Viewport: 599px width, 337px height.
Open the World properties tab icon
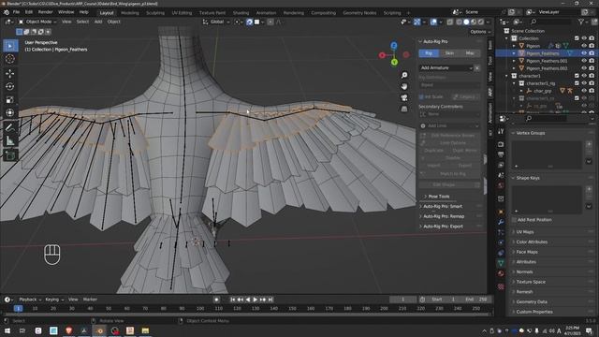501,185
